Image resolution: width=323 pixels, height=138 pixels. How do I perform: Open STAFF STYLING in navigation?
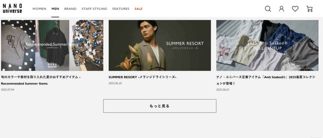click(94, 9)
